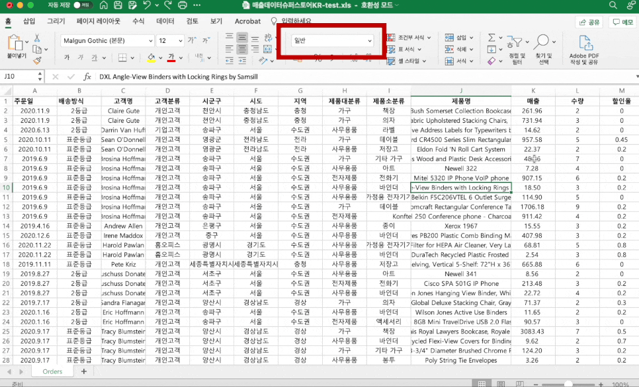The image size is (639, 387).
Task: Click 찾기 및 선택 magnifier icon
Action: pyautogui.click(x=542, y=40)
